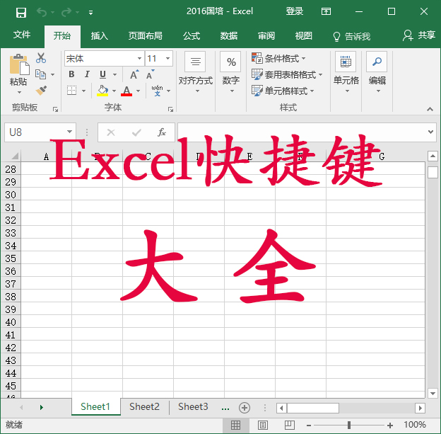The height and width of the screenshot is (434, 441).
Task: Click the vertical scrollbar down arrow
Action: coord(433,393)
